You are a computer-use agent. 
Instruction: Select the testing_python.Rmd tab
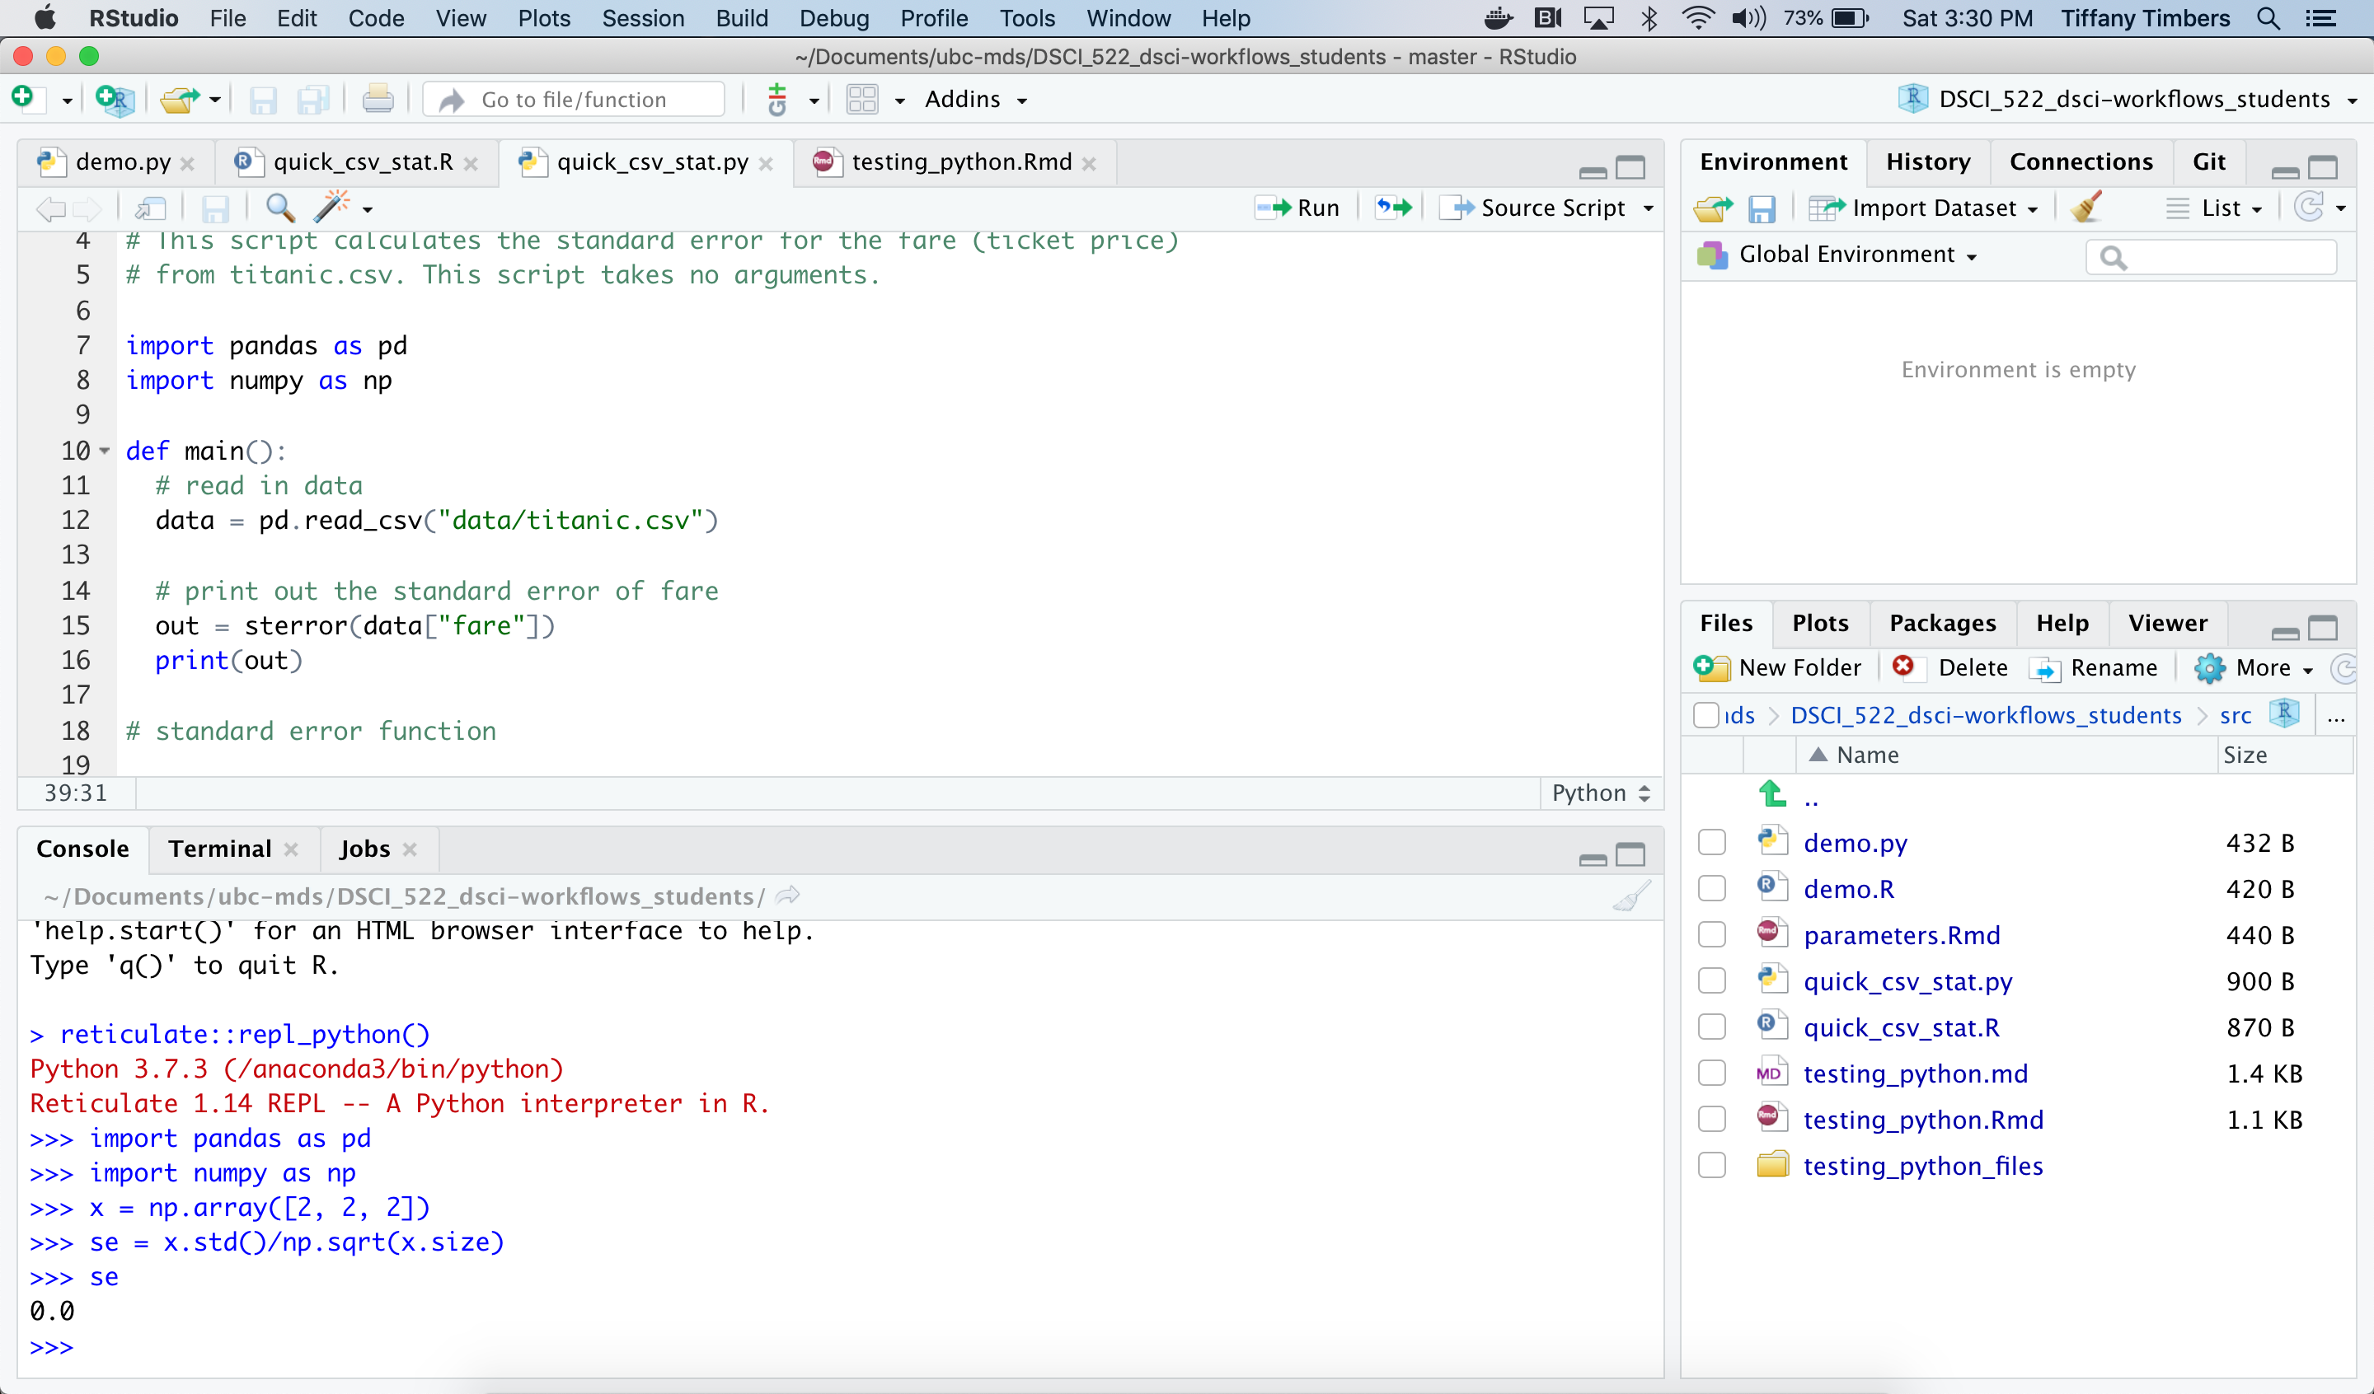click(953, 161)
